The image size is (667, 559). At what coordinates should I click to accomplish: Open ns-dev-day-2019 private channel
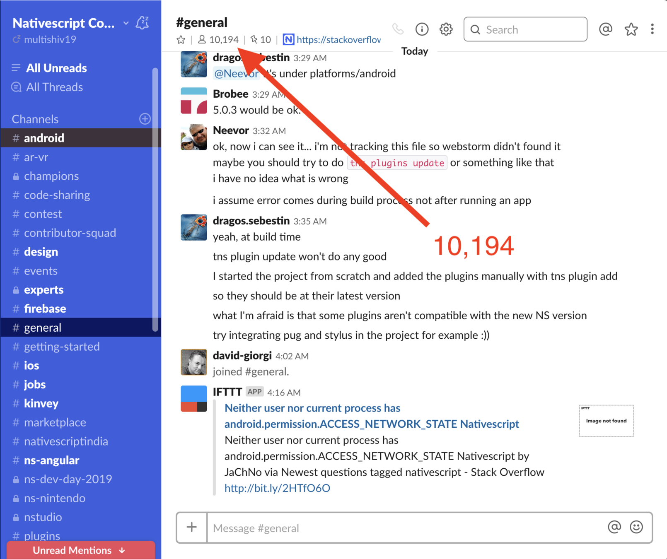(80, 479)
